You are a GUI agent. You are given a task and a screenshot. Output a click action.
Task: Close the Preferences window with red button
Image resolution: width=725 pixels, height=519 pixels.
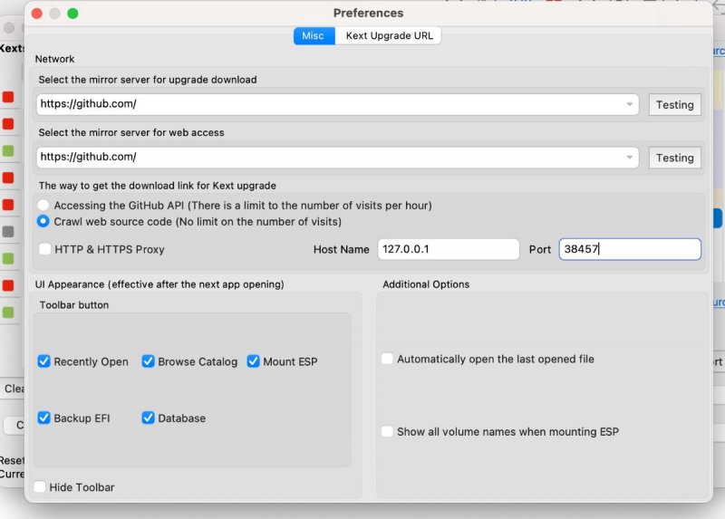click(x=36, y=14)
